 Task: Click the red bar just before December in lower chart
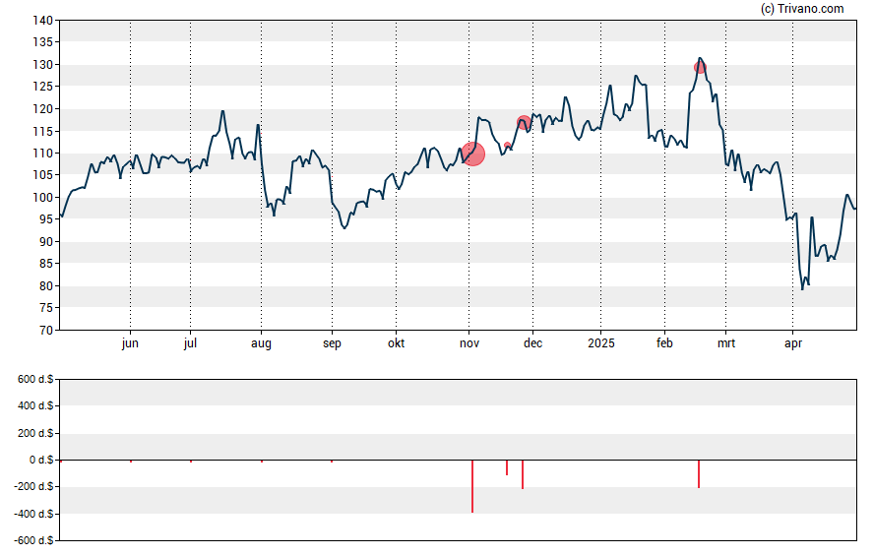tap(523, 474)
